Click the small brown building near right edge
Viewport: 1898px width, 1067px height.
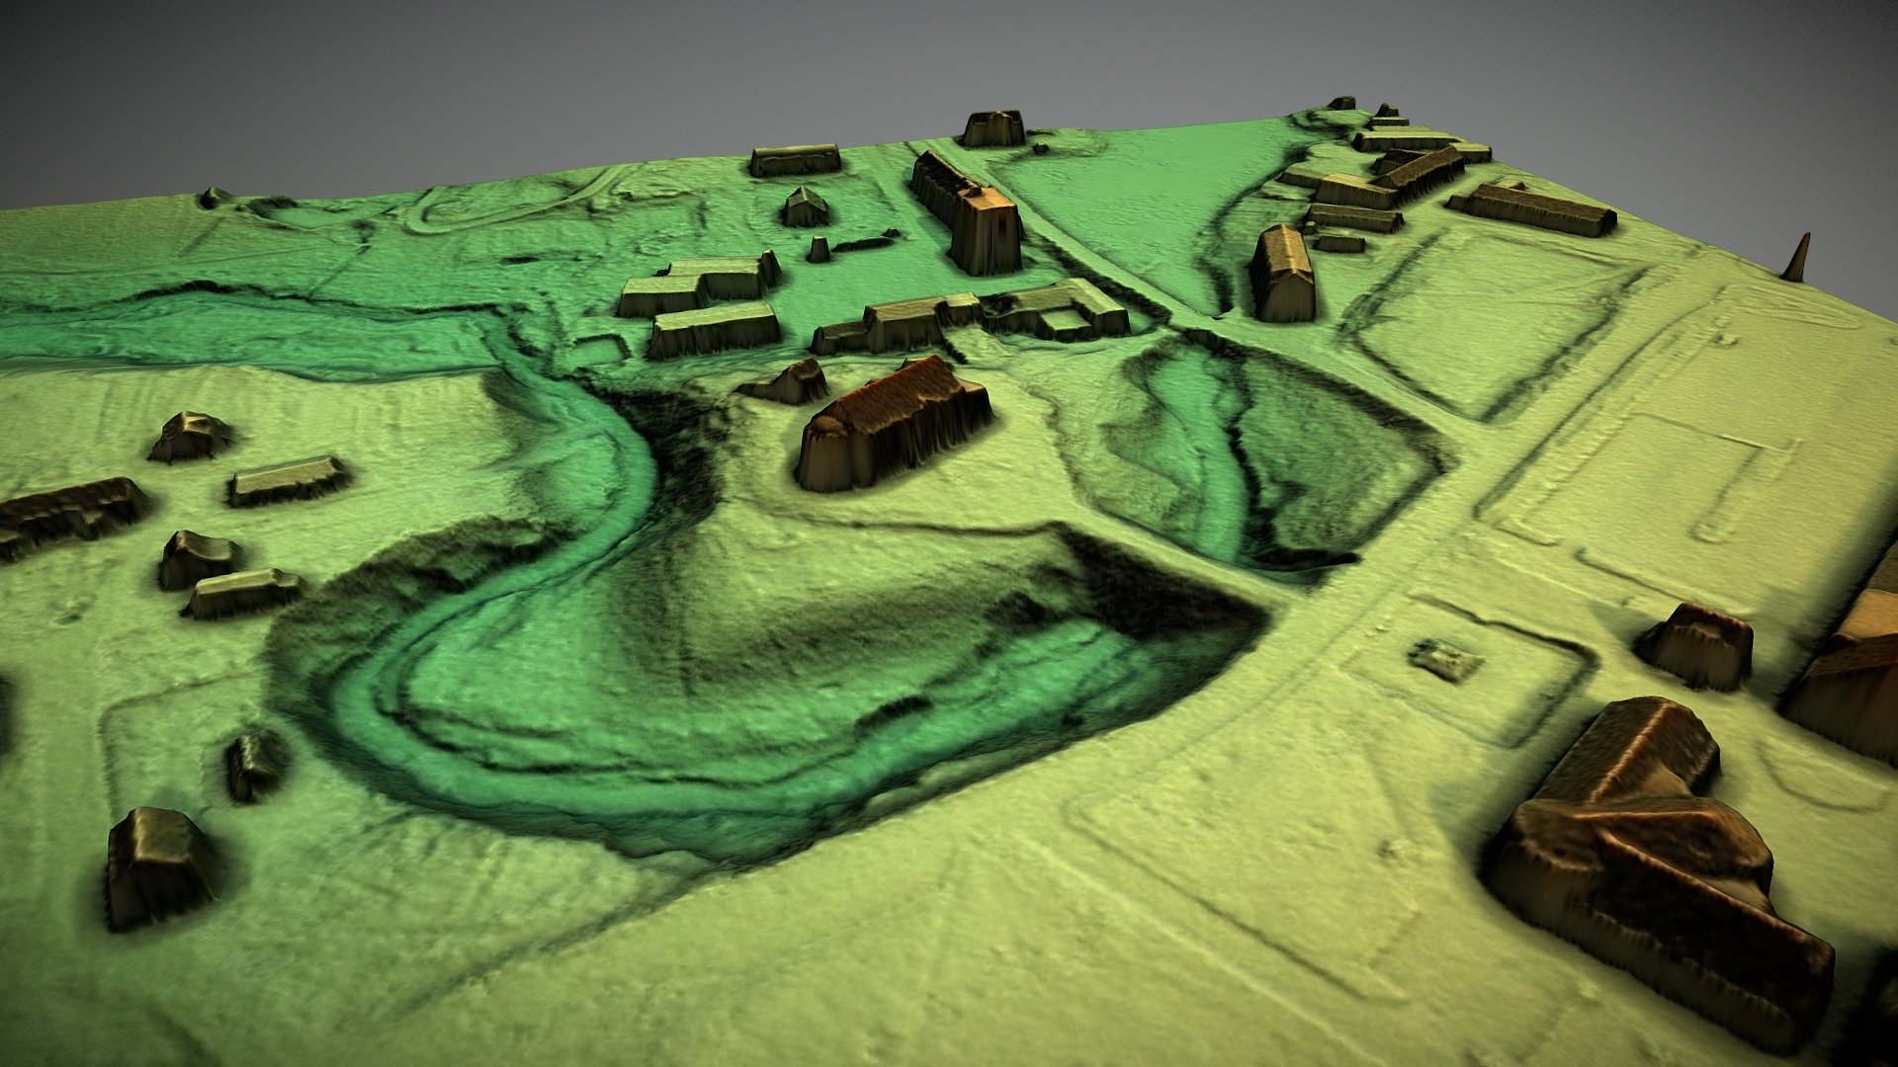point(1694,645)
